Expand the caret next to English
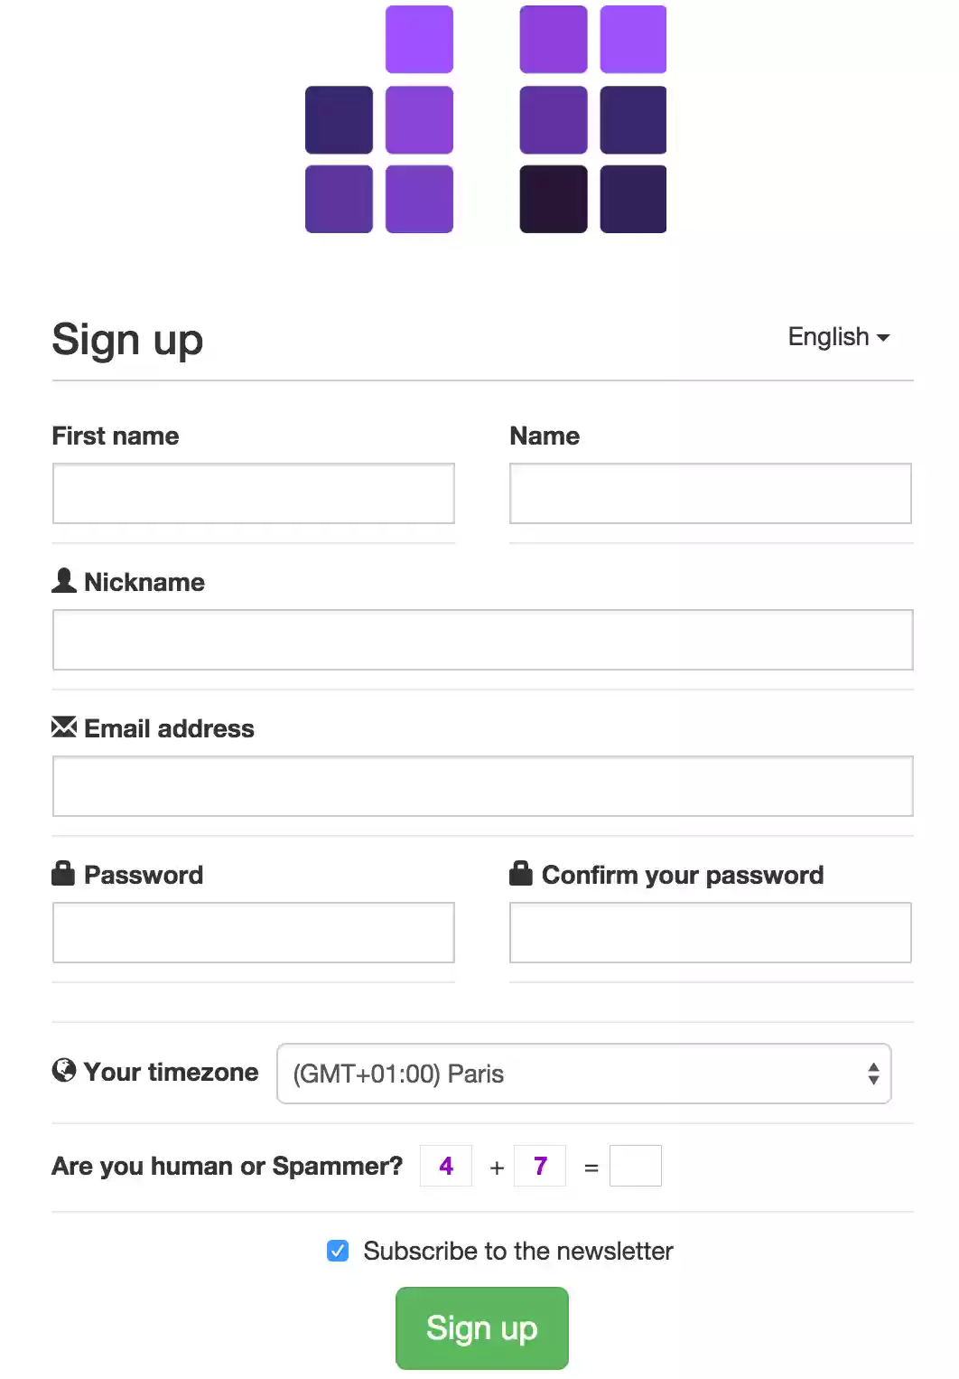 tap(884, 337)
